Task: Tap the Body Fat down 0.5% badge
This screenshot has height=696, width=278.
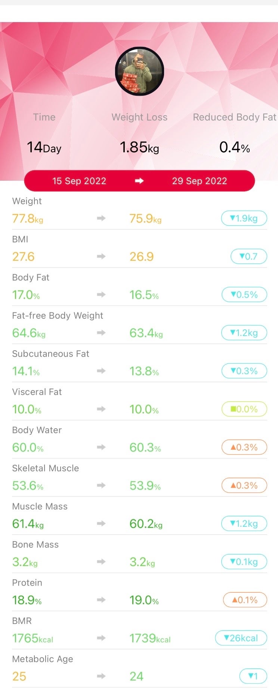Action: pyautogui.click(x=244, y=294)
